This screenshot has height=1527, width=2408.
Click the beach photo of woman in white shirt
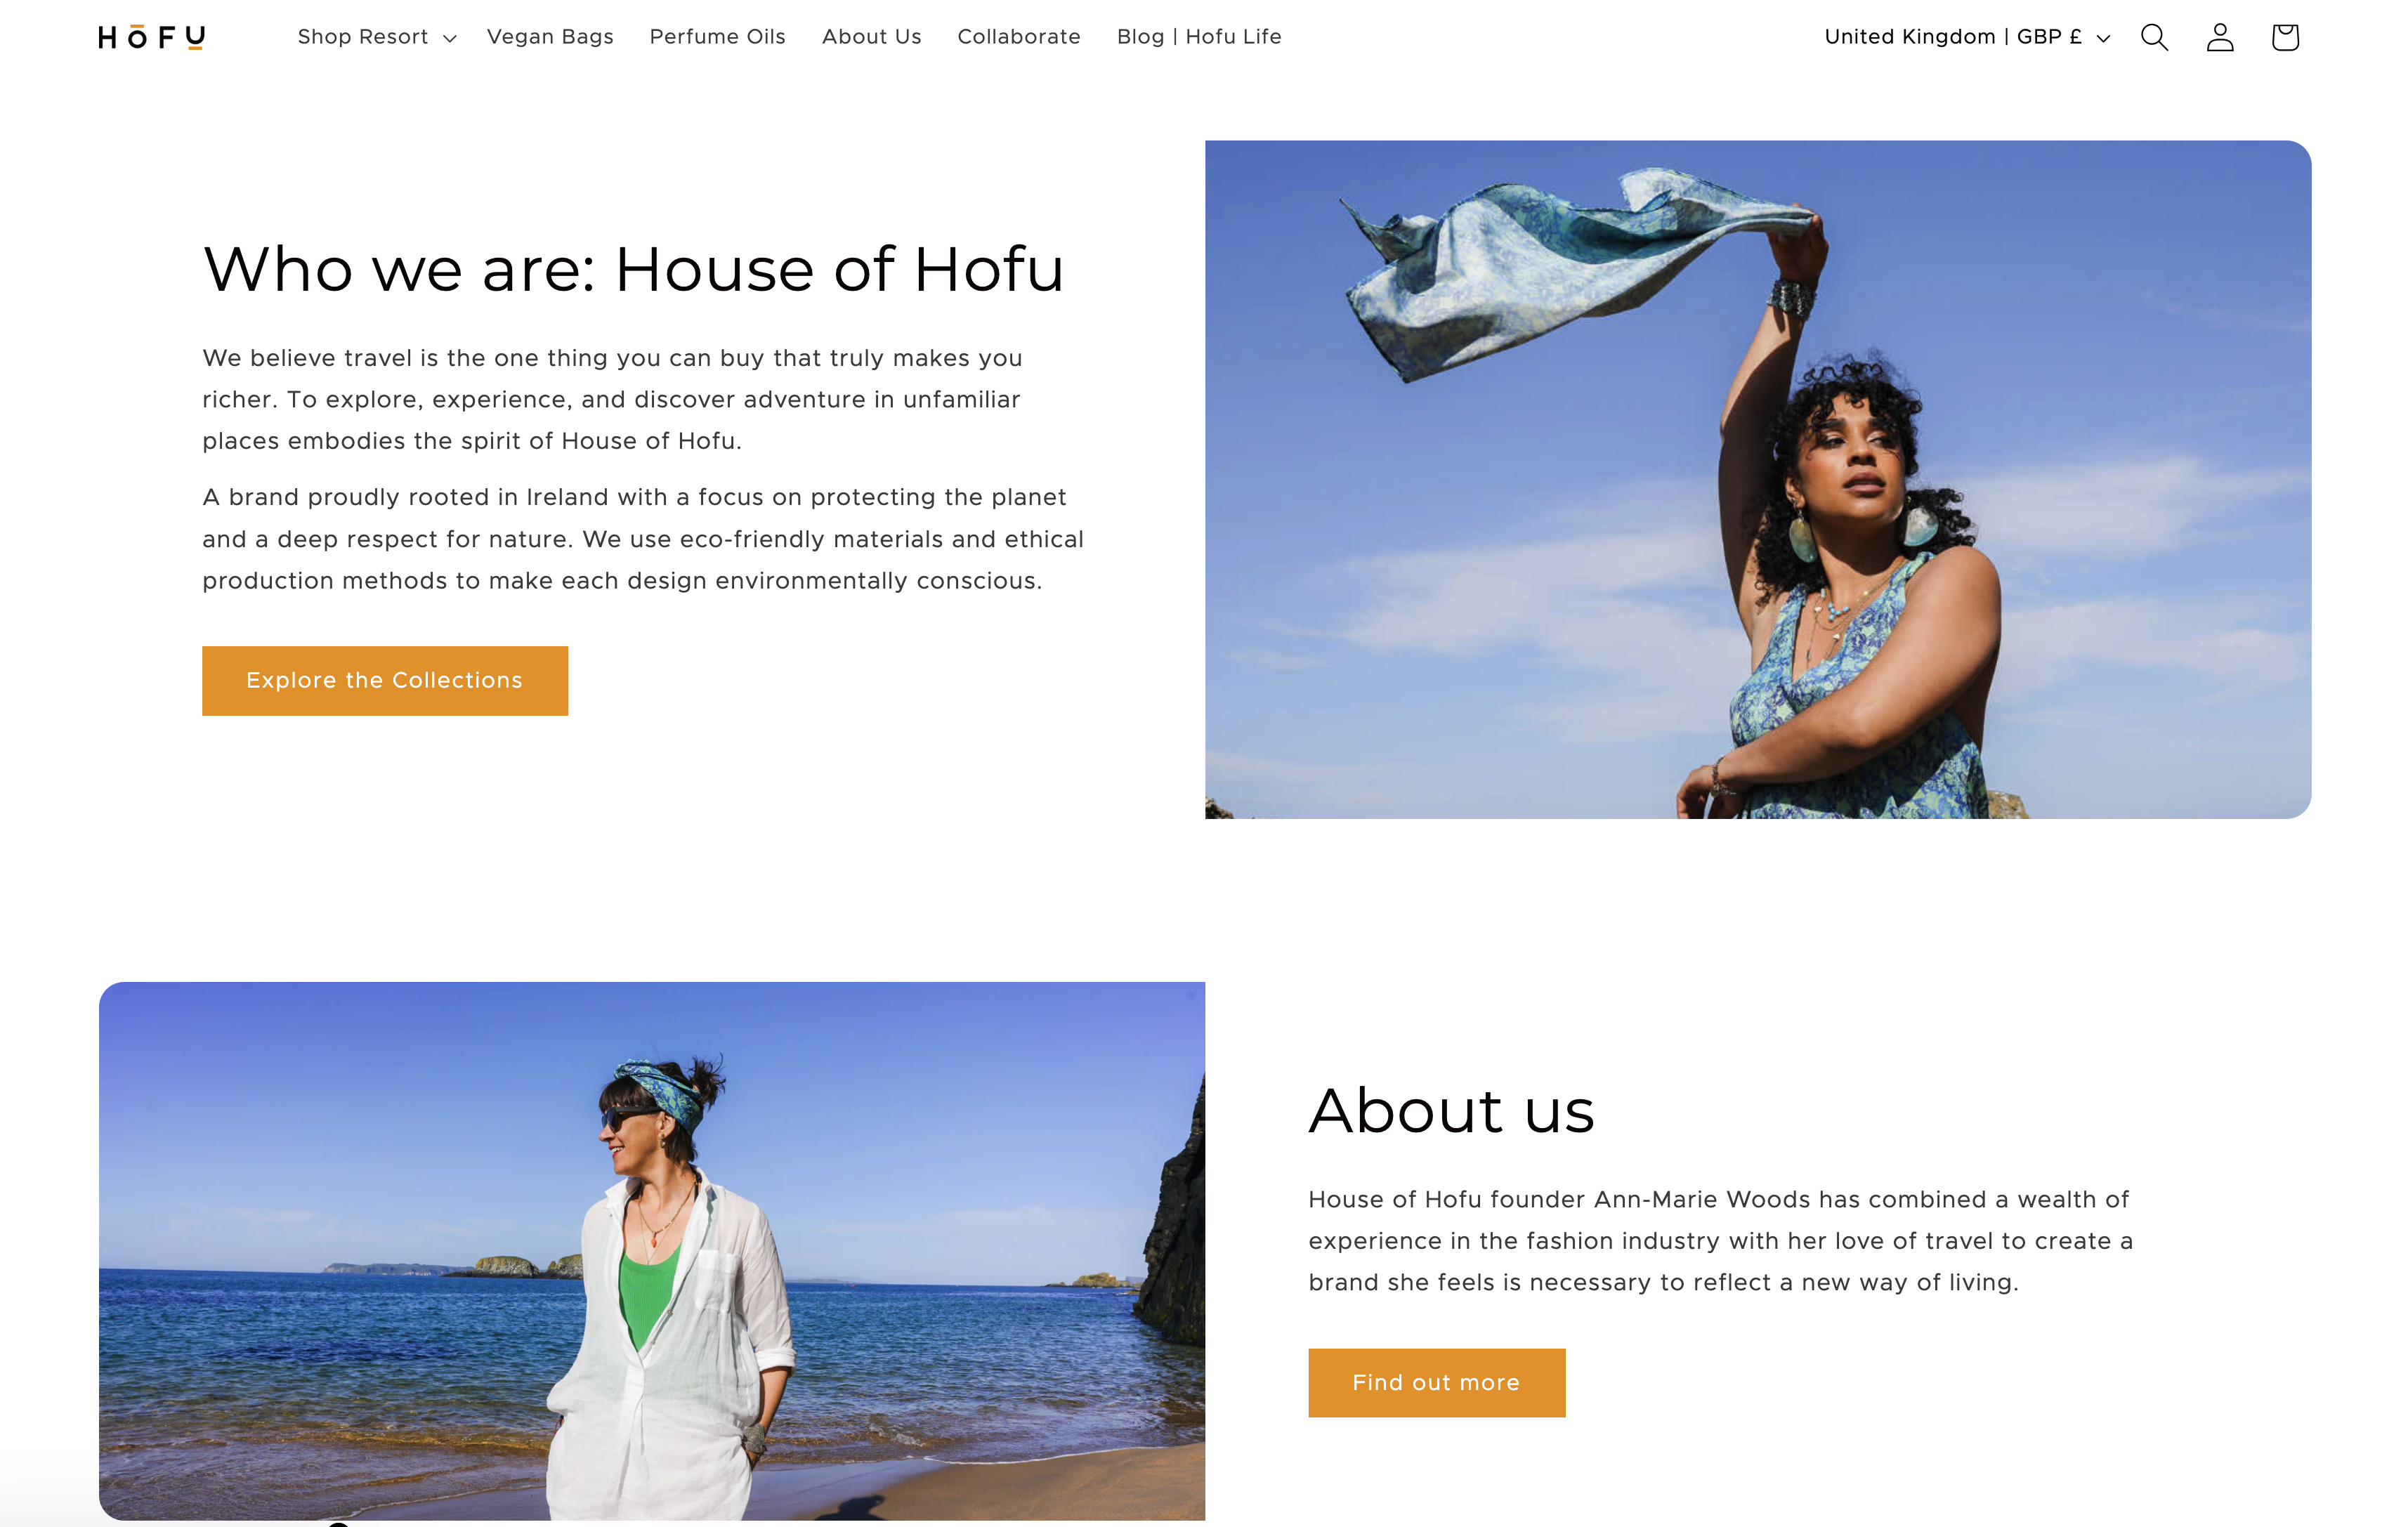(x=652, y=1250)
